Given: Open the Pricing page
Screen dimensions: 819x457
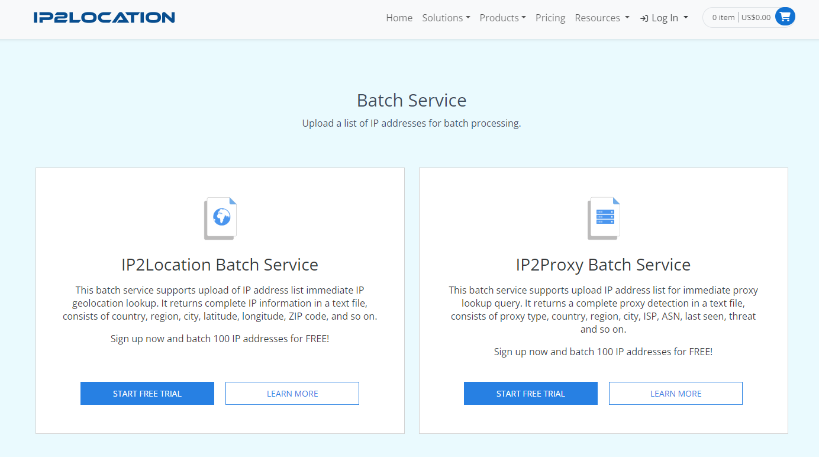Looking at the screenshot, I should click(550, 18).
